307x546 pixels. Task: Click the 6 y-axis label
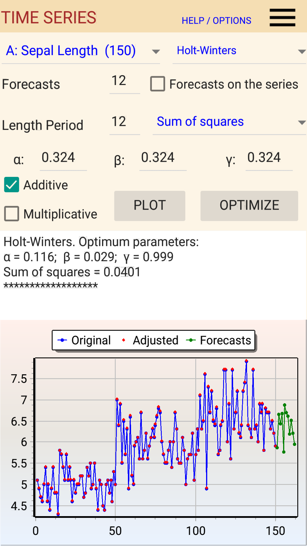coord(24,442)
